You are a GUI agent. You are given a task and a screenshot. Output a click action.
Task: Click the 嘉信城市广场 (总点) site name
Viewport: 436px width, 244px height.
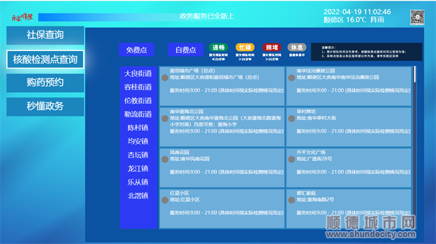pyautogui.click(x=192, y=71)
